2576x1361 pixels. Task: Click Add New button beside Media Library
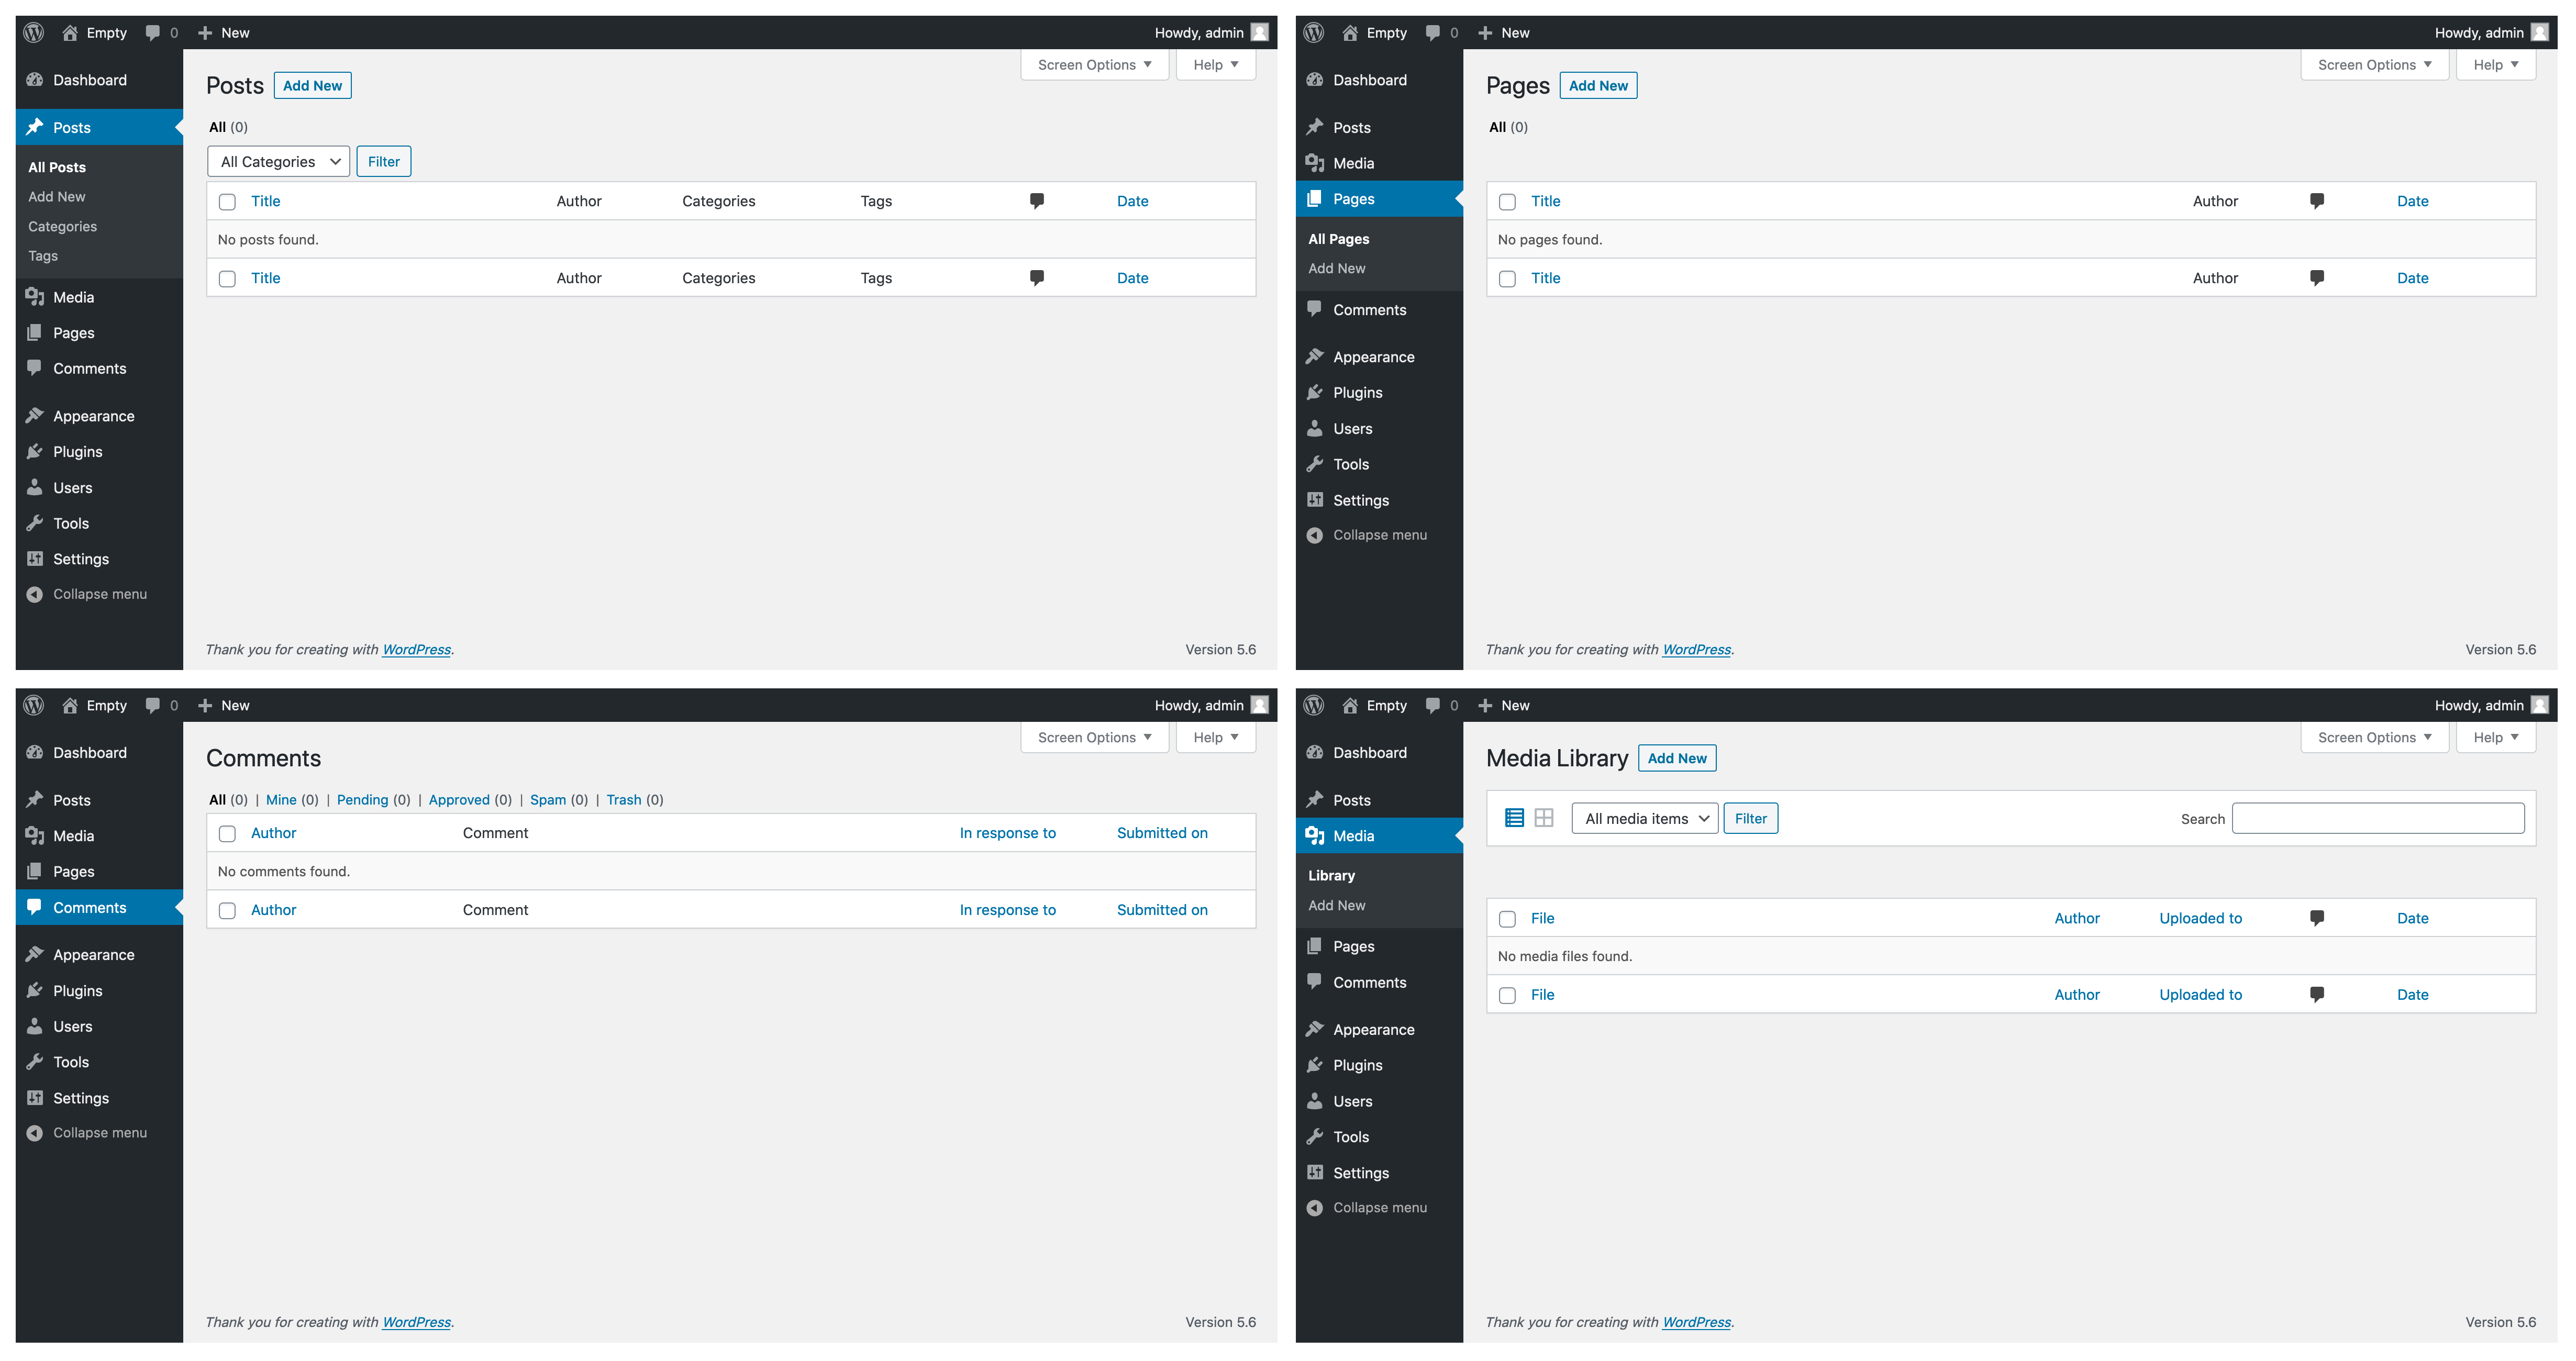1677,758
